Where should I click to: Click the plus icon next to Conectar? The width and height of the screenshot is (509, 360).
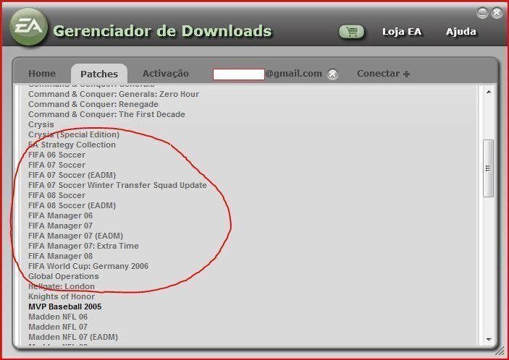[406, 74]
